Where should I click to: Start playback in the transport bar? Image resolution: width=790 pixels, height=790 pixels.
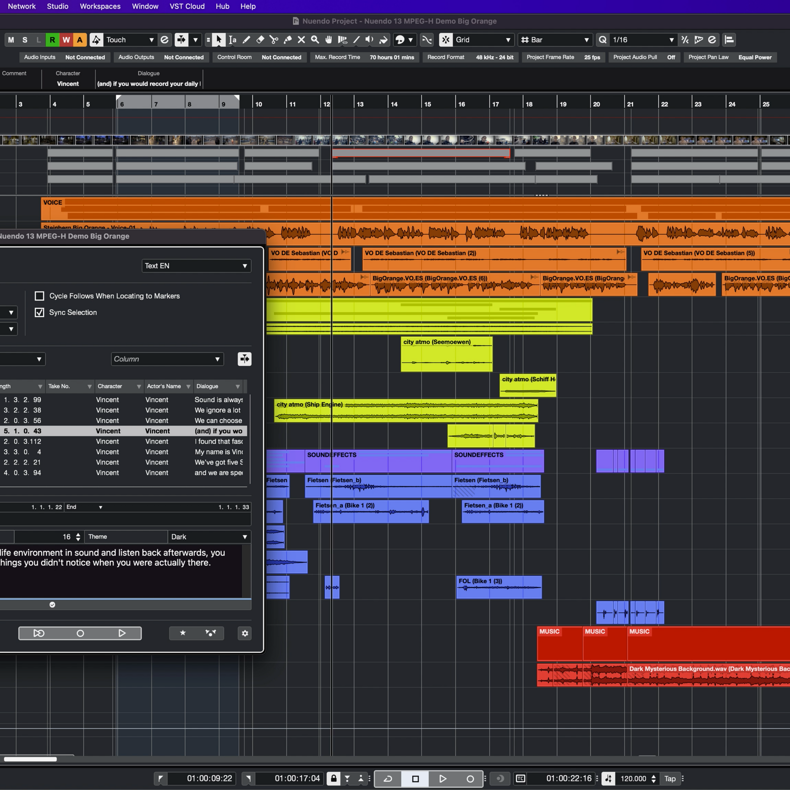click(x=443, y=778)
